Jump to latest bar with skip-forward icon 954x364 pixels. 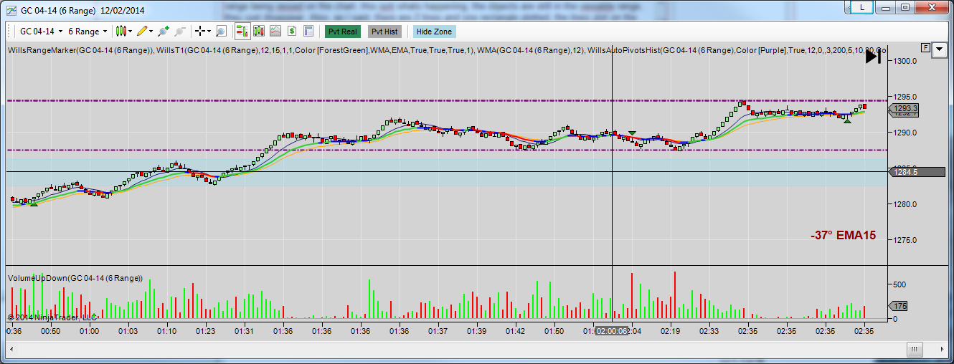(x=873, y=57)
